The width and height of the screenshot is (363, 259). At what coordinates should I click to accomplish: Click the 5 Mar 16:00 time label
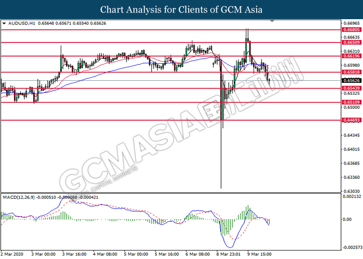[x=166, y=254]
